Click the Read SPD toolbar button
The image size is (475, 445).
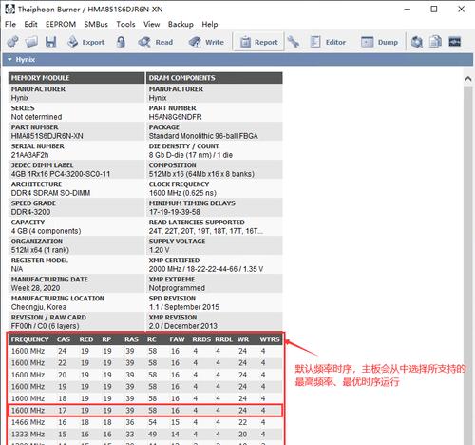(156, 42)
